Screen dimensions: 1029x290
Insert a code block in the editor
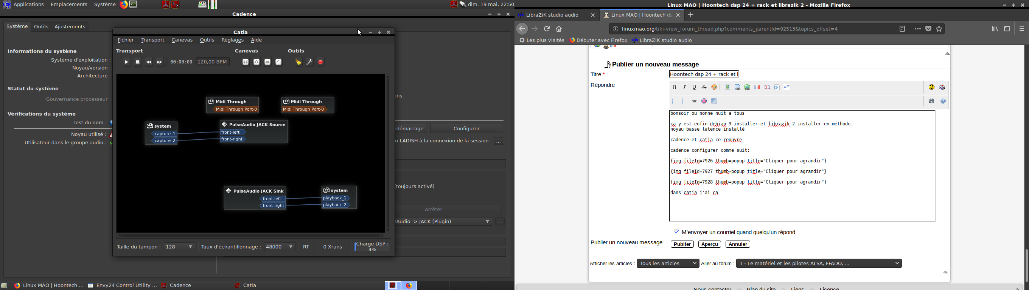click(777, 87)
